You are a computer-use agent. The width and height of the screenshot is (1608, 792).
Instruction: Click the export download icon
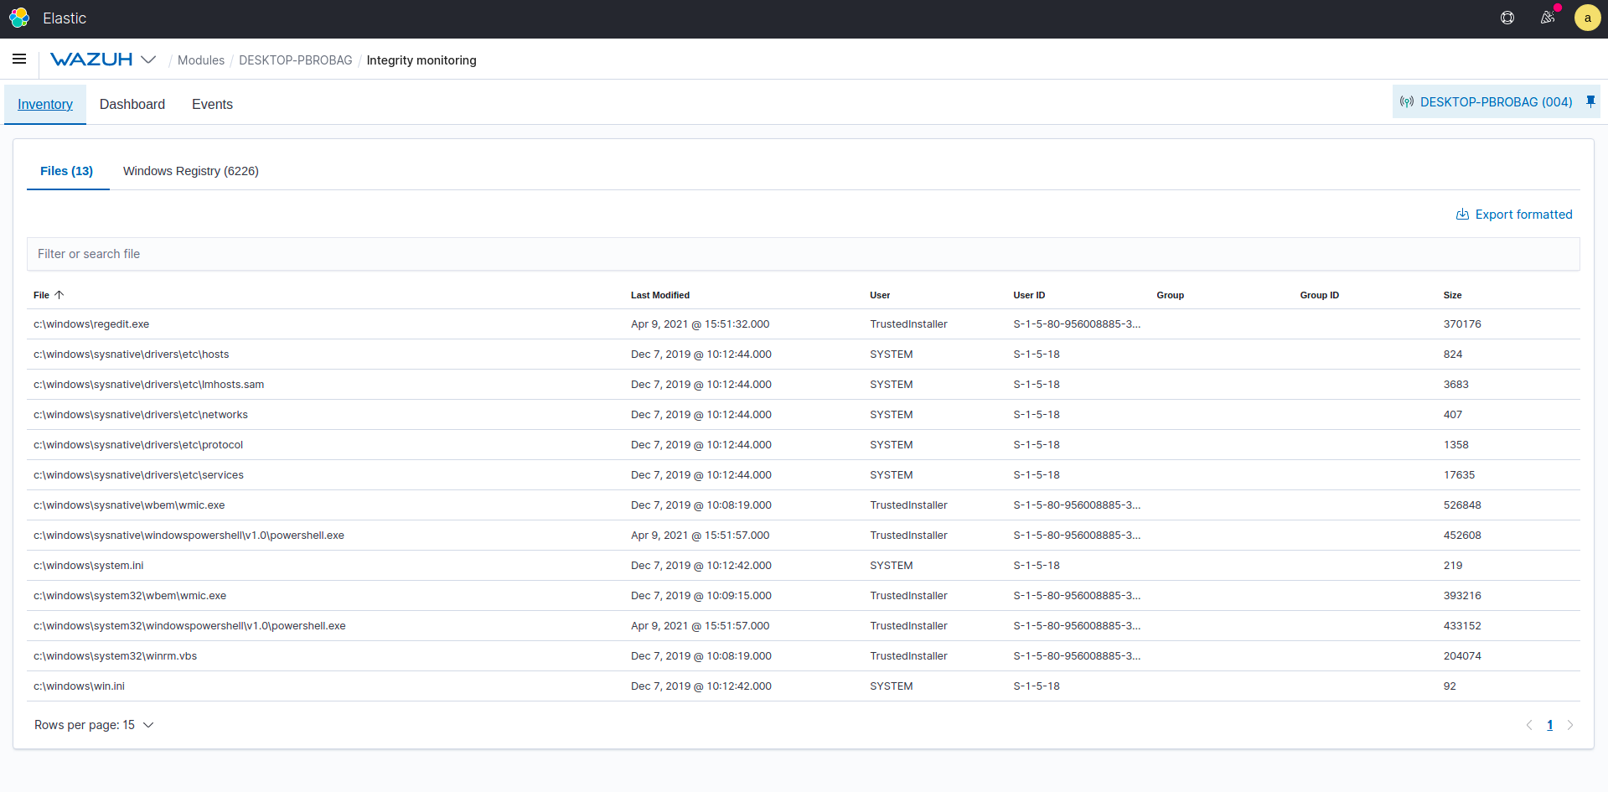click(x=1462, y=215)
